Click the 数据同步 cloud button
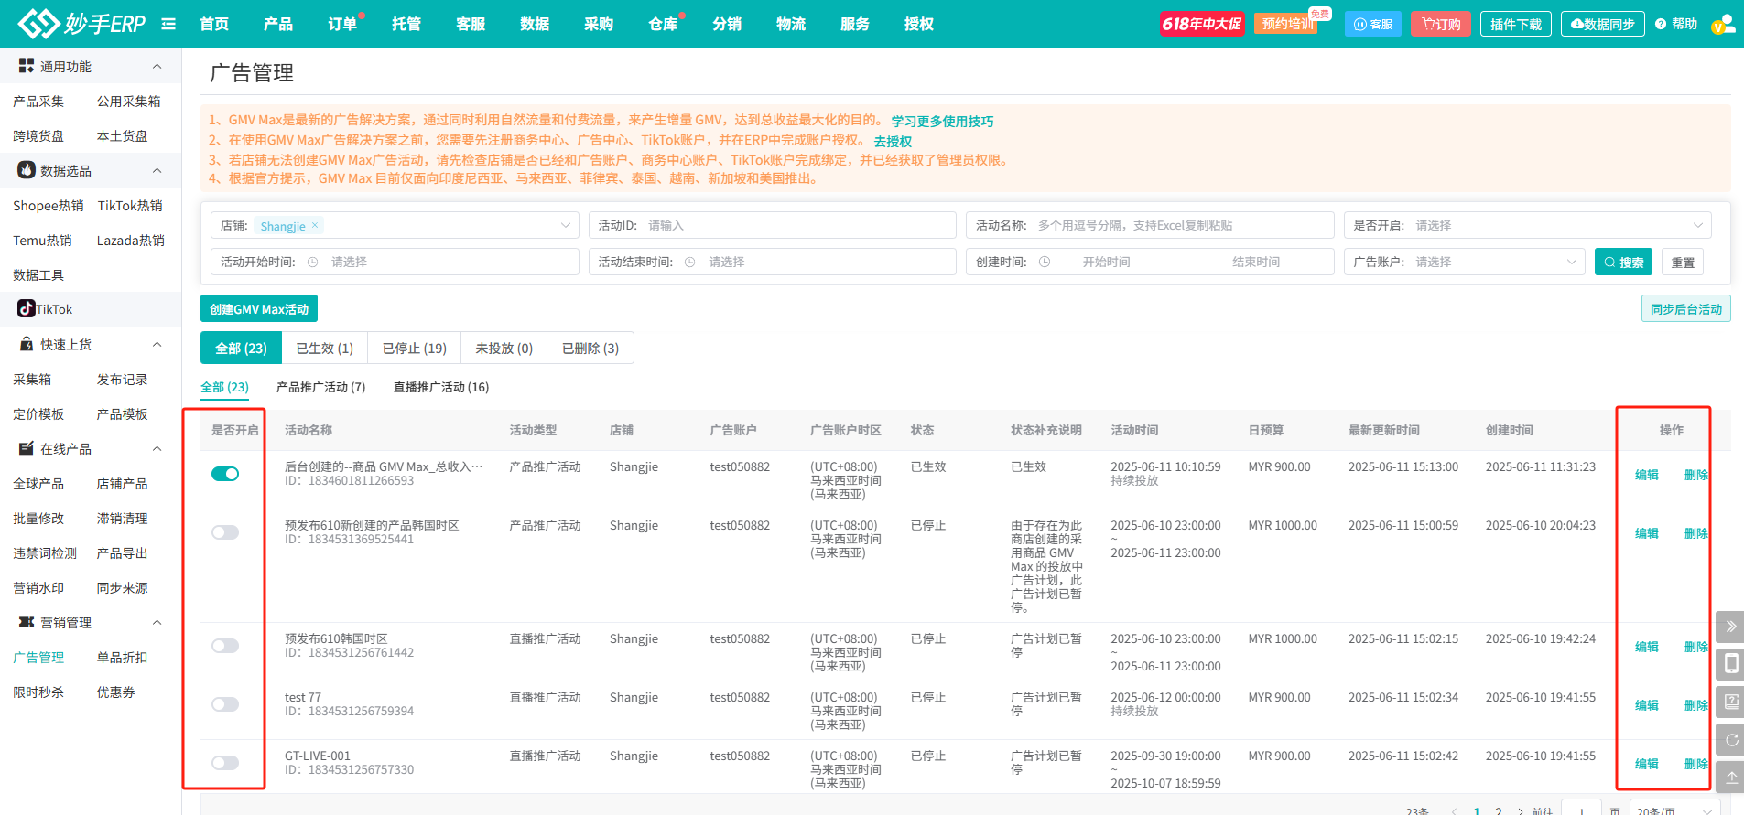This screenshot has height=815, width=1744. [x=1603, y=24]
